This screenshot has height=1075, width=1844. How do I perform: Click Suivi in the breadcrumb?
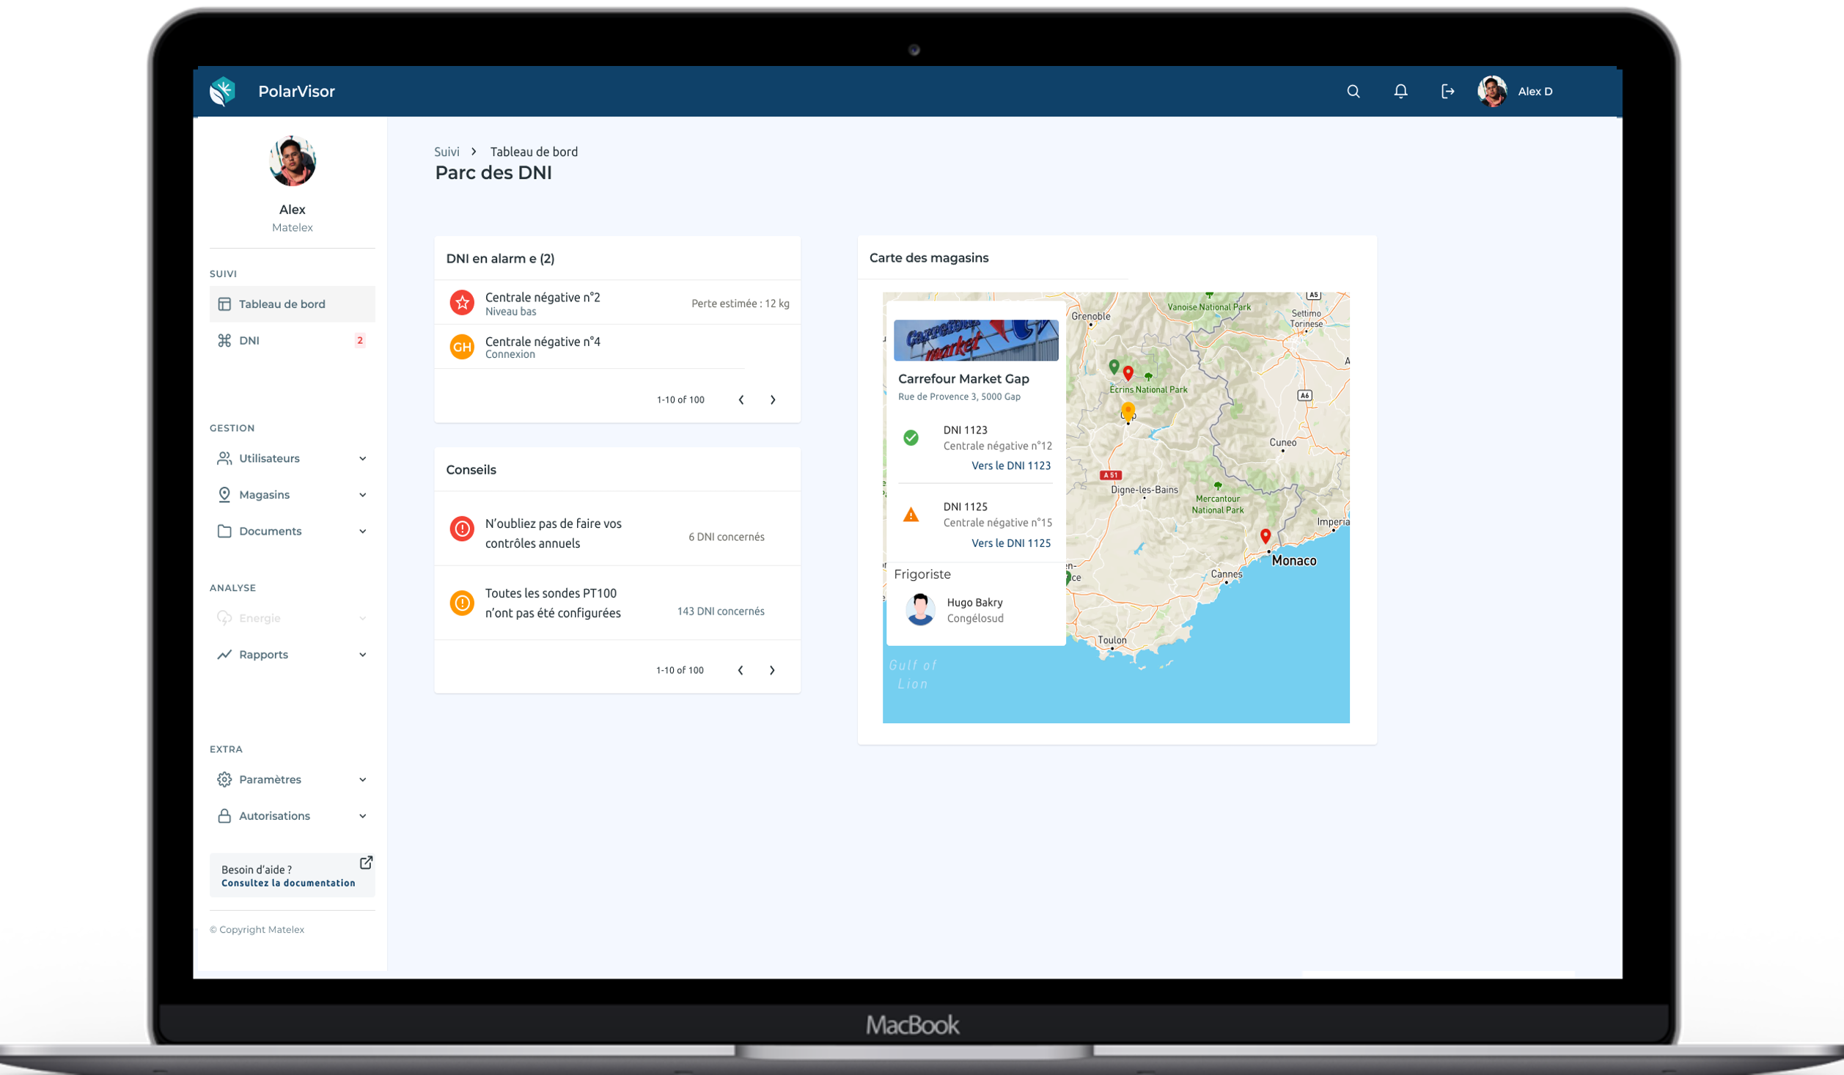click(x=447, y=152)
